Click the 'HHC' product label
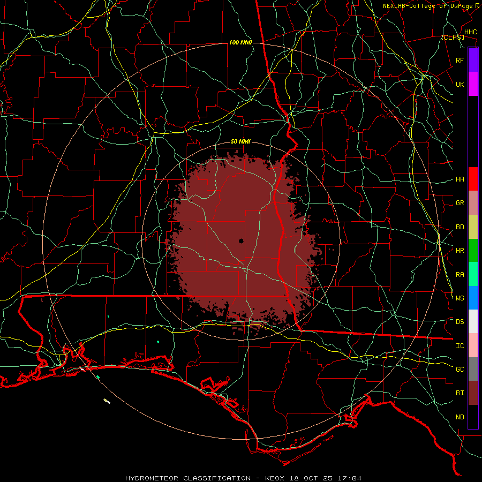The height and width of the screenshot is (482, 482). point(471,32)
